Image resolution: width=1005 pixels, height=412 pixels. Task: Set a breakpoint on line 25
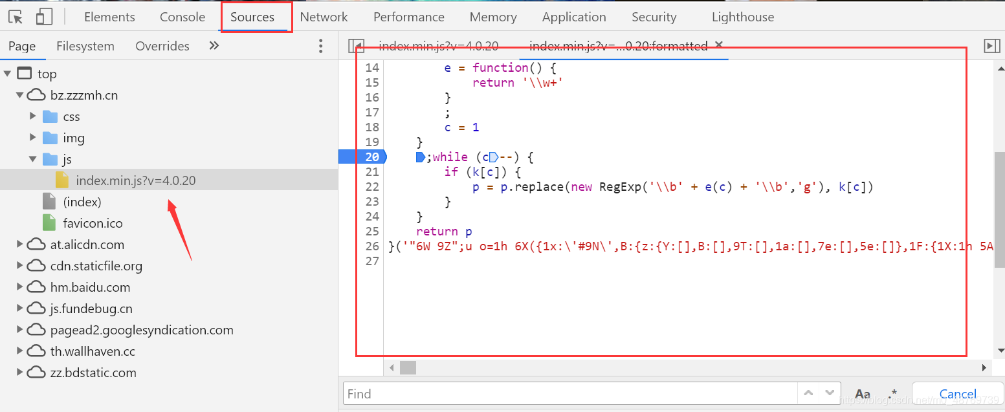(371, 232)
